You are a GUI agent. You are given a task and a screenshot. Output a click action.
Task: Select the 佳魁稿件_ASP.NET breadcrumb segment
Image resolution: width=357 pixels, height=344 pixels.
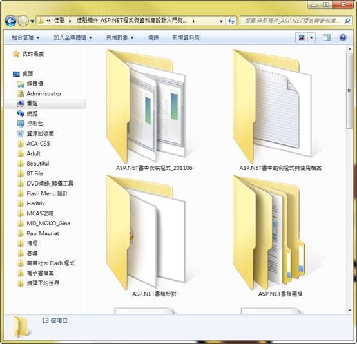(132, 21)
